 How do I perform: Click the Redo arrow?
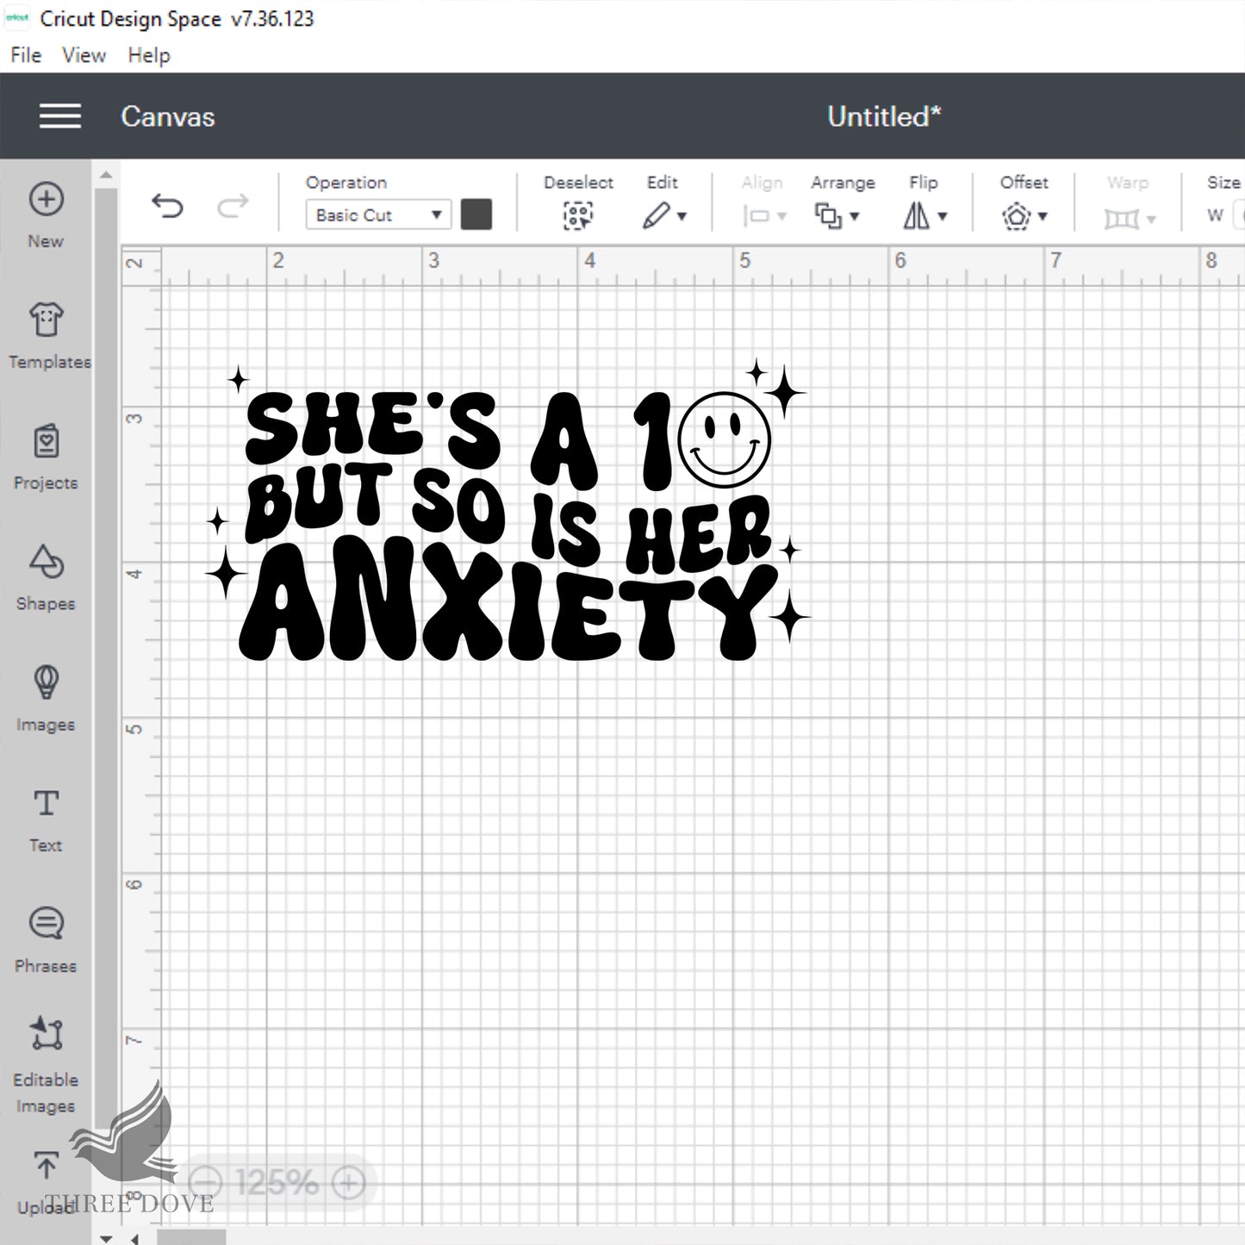(233, 206)
